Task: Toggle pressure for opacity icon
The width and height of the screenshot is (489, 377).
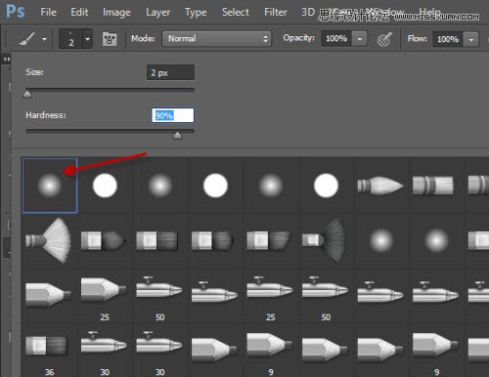Action: (x=384, y=39)
